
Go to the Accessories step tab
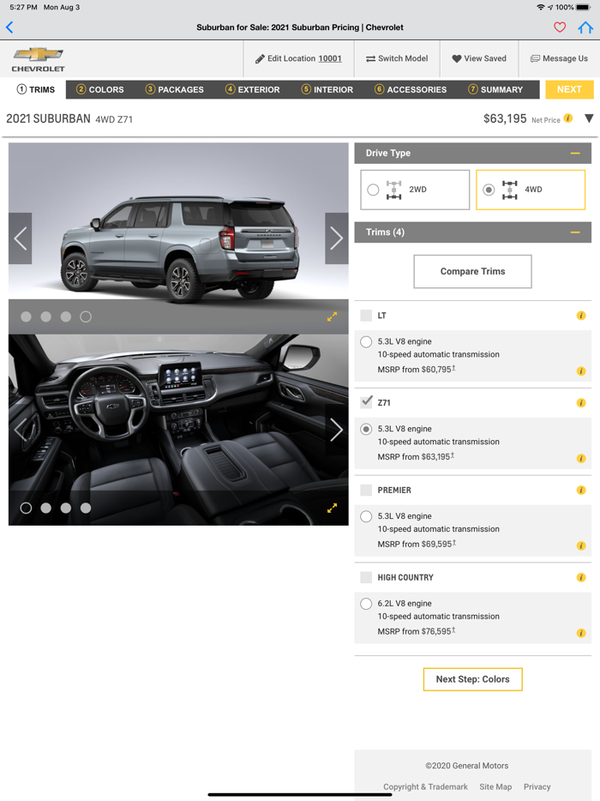[x=410, y=89]
